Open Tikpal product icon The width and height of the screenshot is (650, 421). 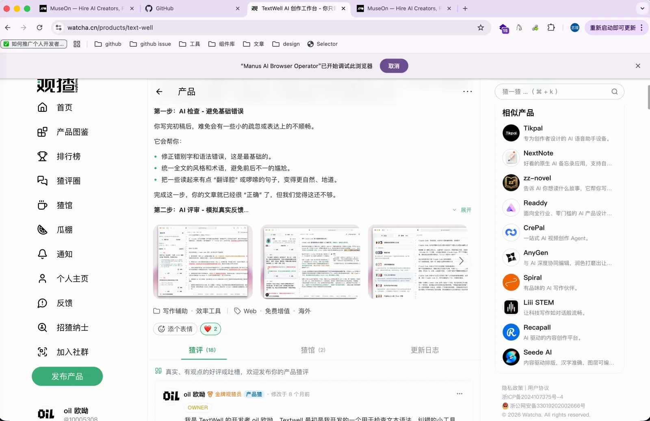[x=511, y=133]
